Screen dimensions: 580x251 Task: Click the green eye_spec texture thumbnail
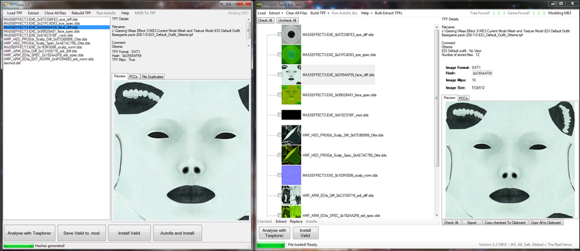[291, 55]
